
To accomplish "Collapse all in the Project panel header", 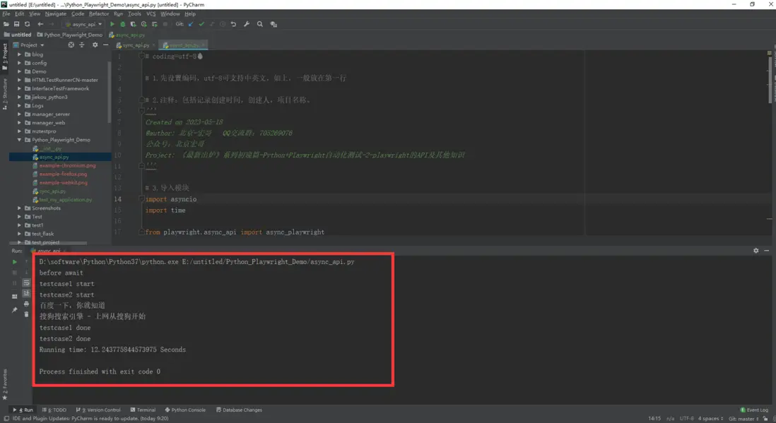I will (x=82, y=44).
